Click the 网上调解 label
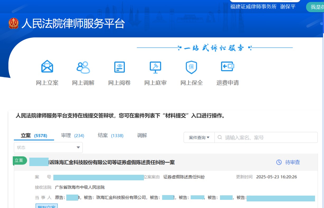The height and width of the screenshot is (208, 324). pyautogui.click(x=83, y=83)
